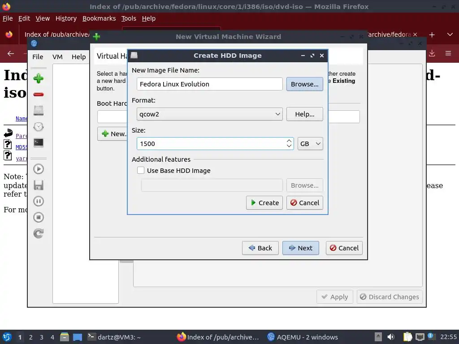The image size is (459, 344).
Task: Launch the file manager from the taskbar
Action: coord(65,337)
